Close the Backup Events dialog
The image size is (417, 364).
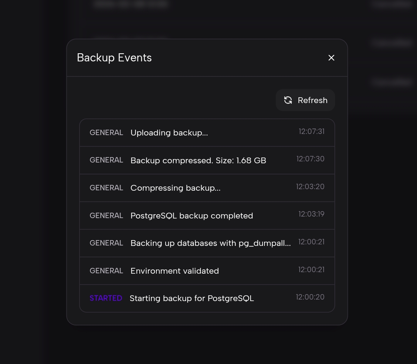pyautogui.click(x=331, y=58)
